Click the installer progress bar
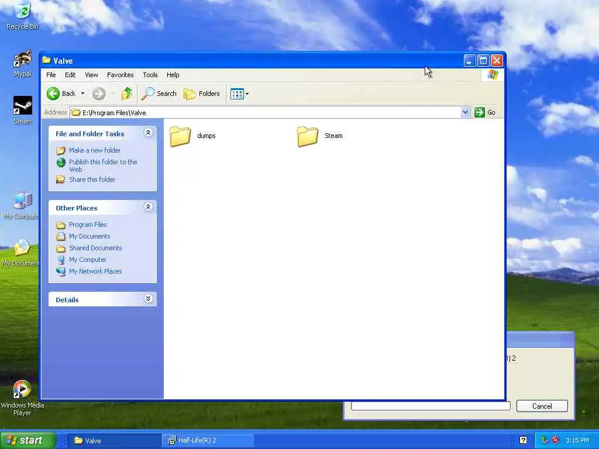 click(x=431, y=406)
